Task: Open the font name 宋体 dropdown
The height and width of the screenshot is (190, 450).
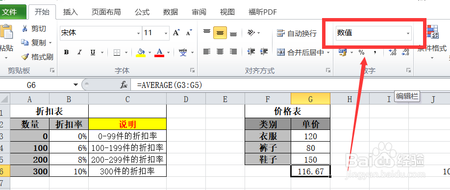Action: pyautogui.click(x=139, y=33)
